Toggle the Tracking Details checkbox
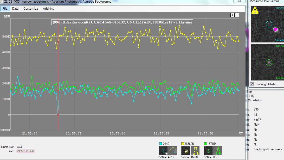 click(252, 84)
